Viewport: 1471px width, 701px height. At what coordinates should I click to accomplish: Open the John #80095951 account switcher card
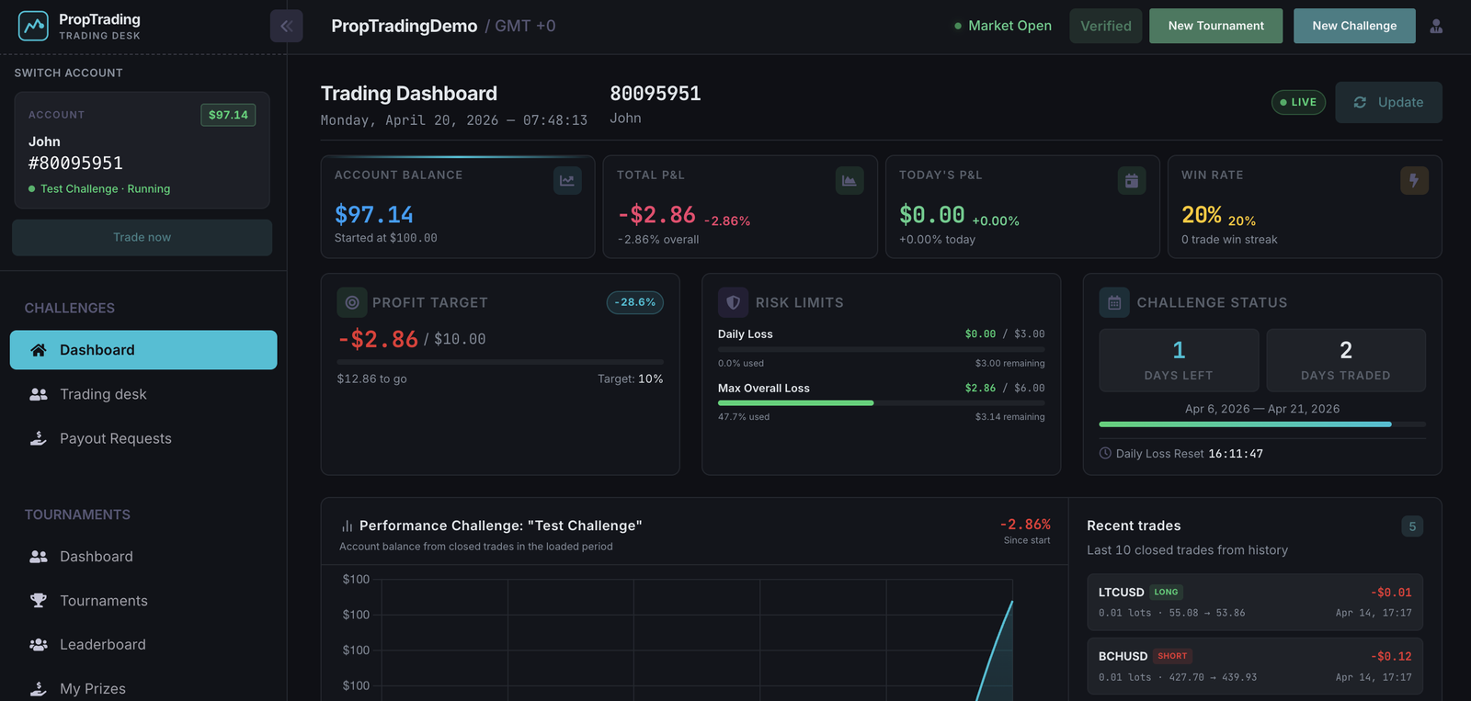(x=142, y=151)
